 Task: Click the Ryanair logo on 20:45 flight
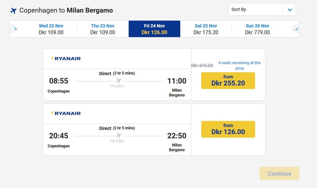66,113
